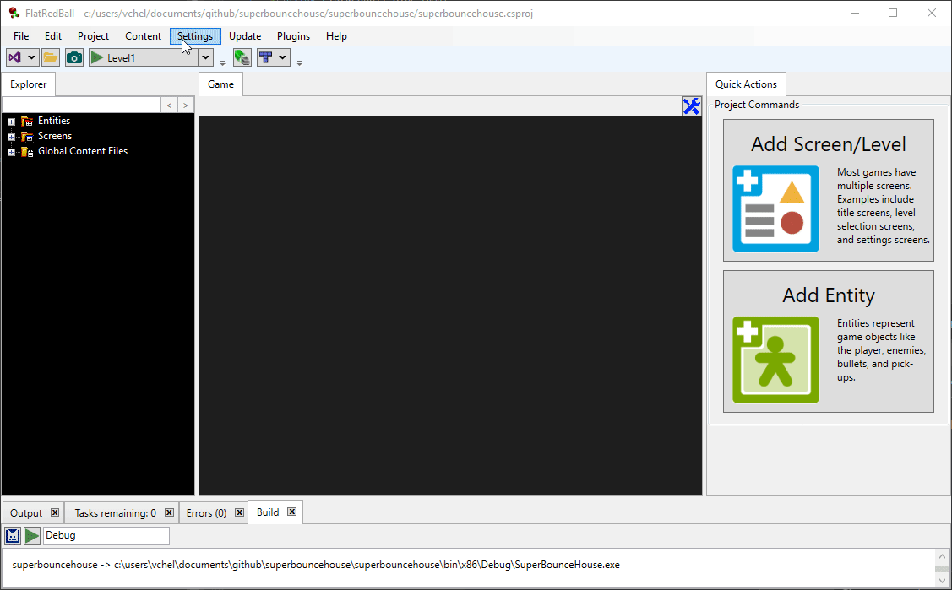
Task: Close the Errors tab
Action: (x=240, y=512)
